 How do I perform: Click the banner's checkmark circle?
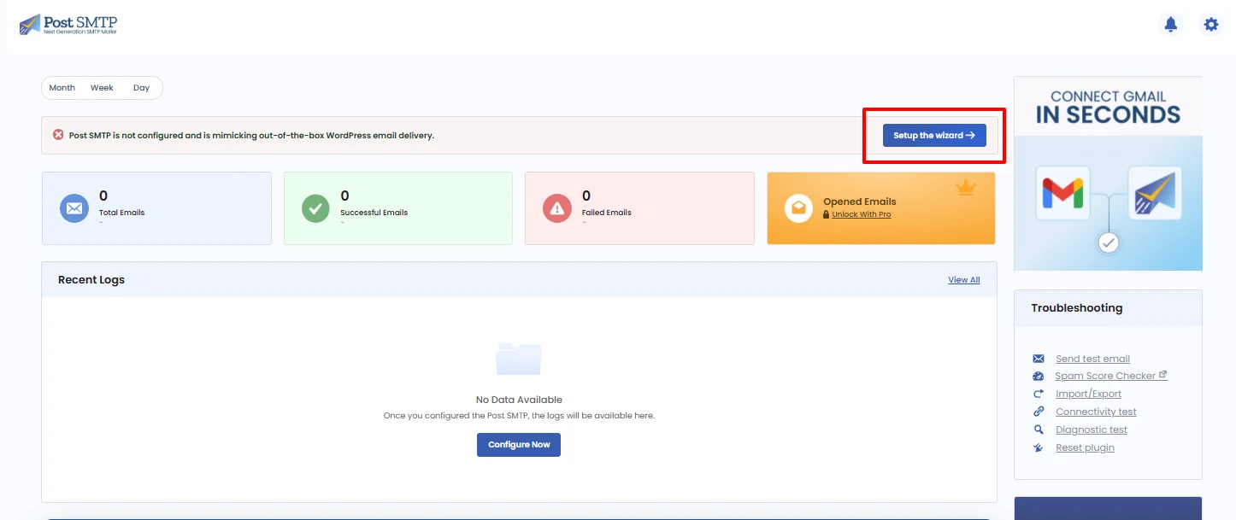[1109, 243]
